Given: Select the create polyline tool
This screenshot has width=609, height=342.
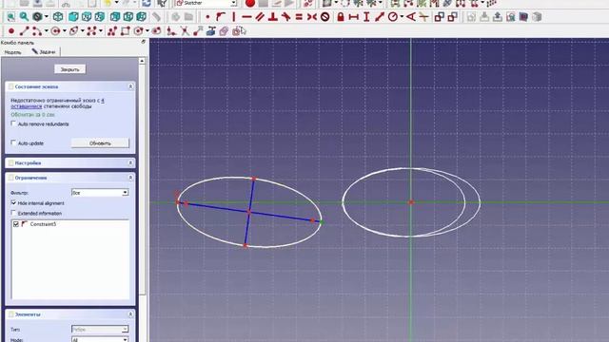Looking at the screenshot, I should (112, 31).
